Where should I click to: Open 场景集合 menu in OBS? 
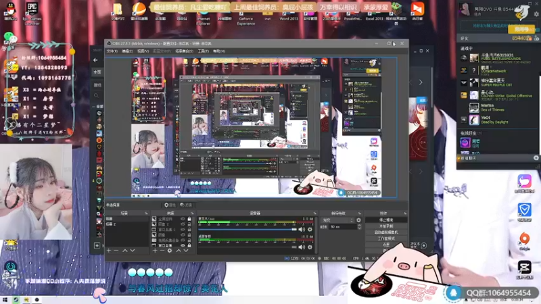(184, 51)
